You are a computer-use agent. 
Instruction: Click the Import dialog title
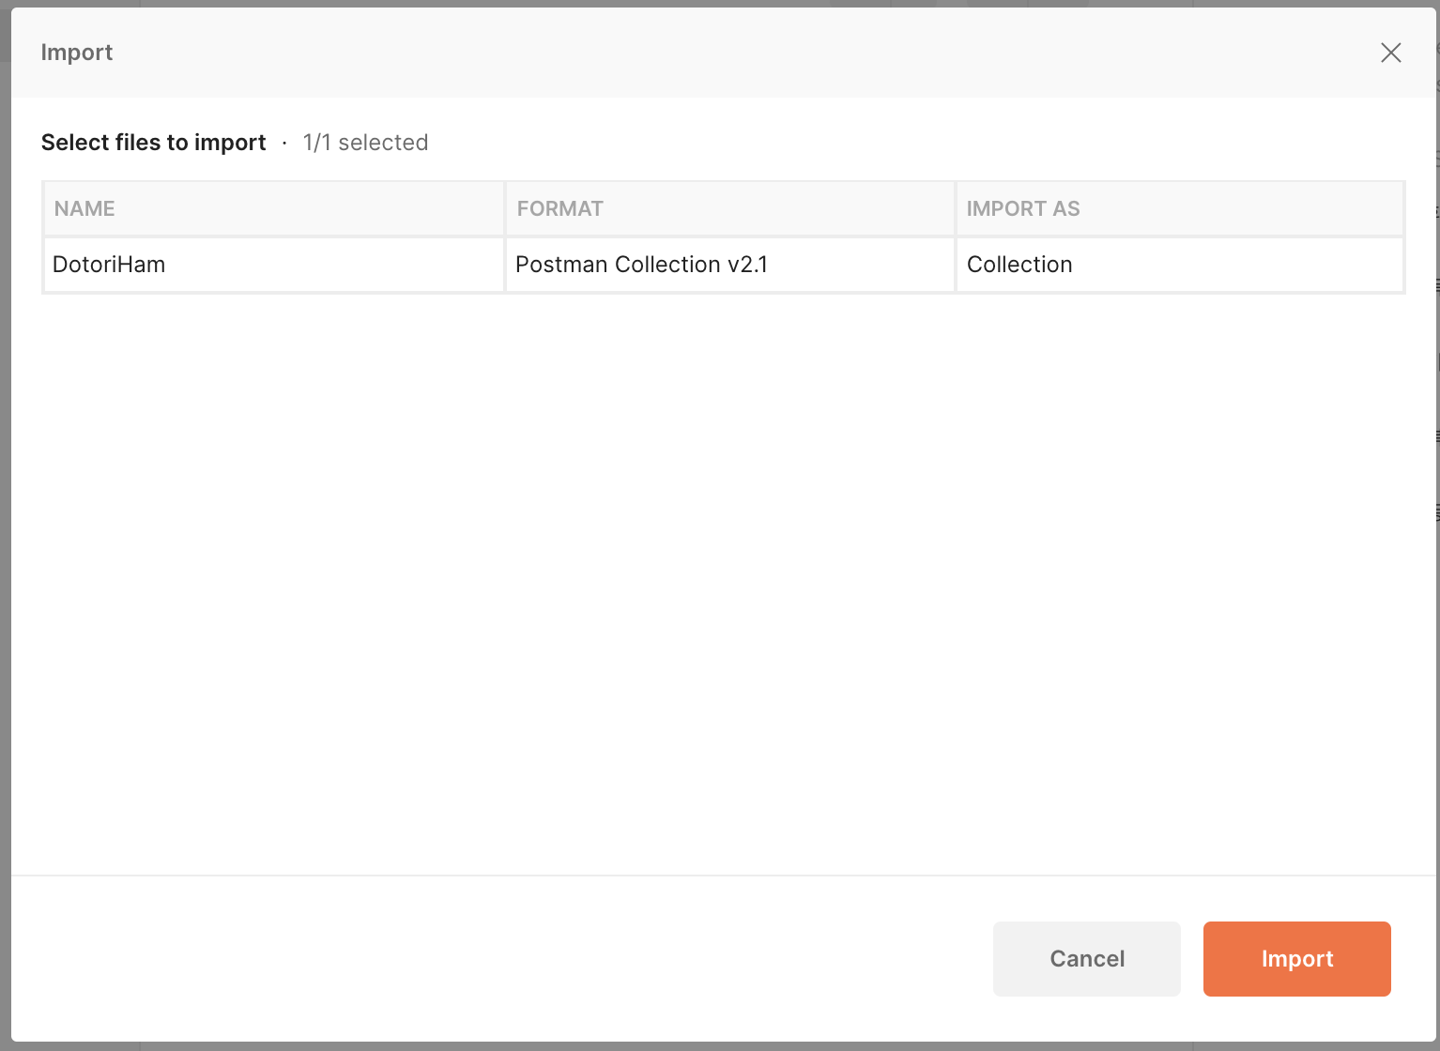click(77, 53)
